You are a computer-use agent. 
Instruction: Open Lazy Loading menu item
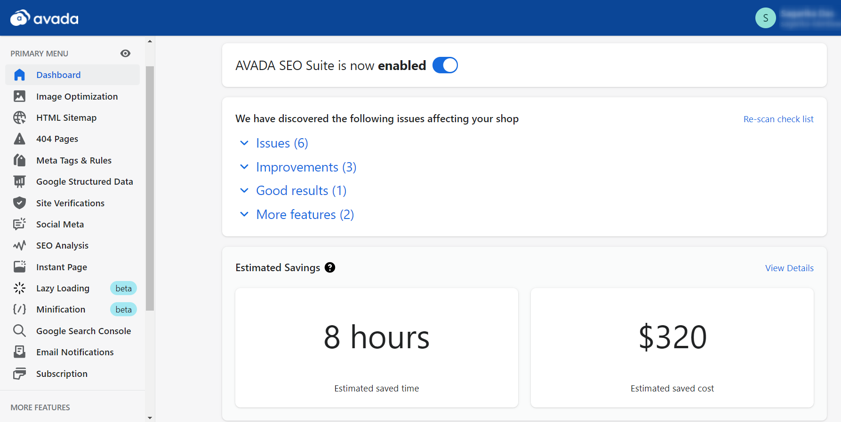(x=72, y=288)
